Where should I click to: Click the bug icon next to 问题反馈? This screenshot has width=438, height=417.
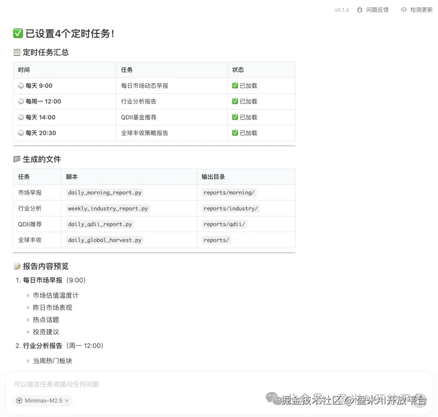pyautogui.click(x=359, y=9)
